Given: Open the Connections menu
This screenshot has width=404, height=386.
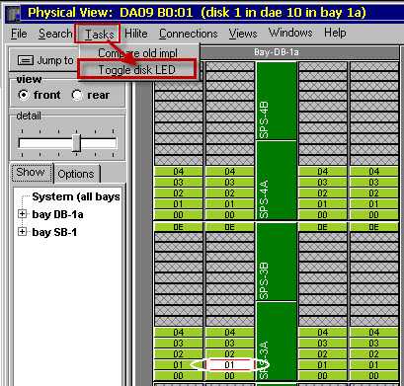Looking at the screenshot, I should [189, 34].
